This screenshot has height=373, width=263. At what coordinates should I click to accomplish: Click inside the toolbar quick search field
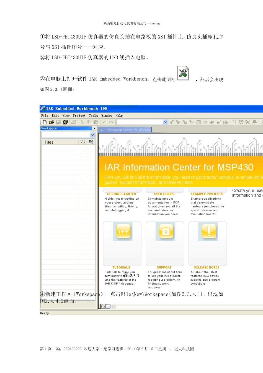pos(140,122)
